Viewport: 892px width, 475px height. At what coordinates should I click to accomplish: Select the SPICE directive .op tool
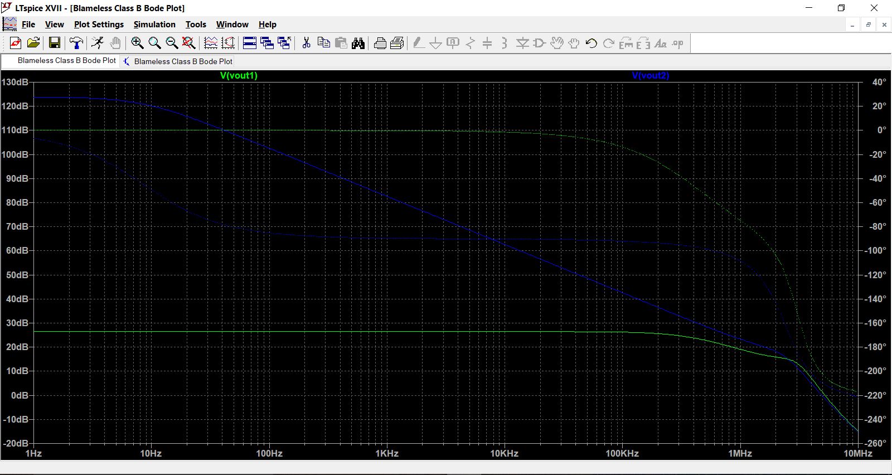[678, 43]
